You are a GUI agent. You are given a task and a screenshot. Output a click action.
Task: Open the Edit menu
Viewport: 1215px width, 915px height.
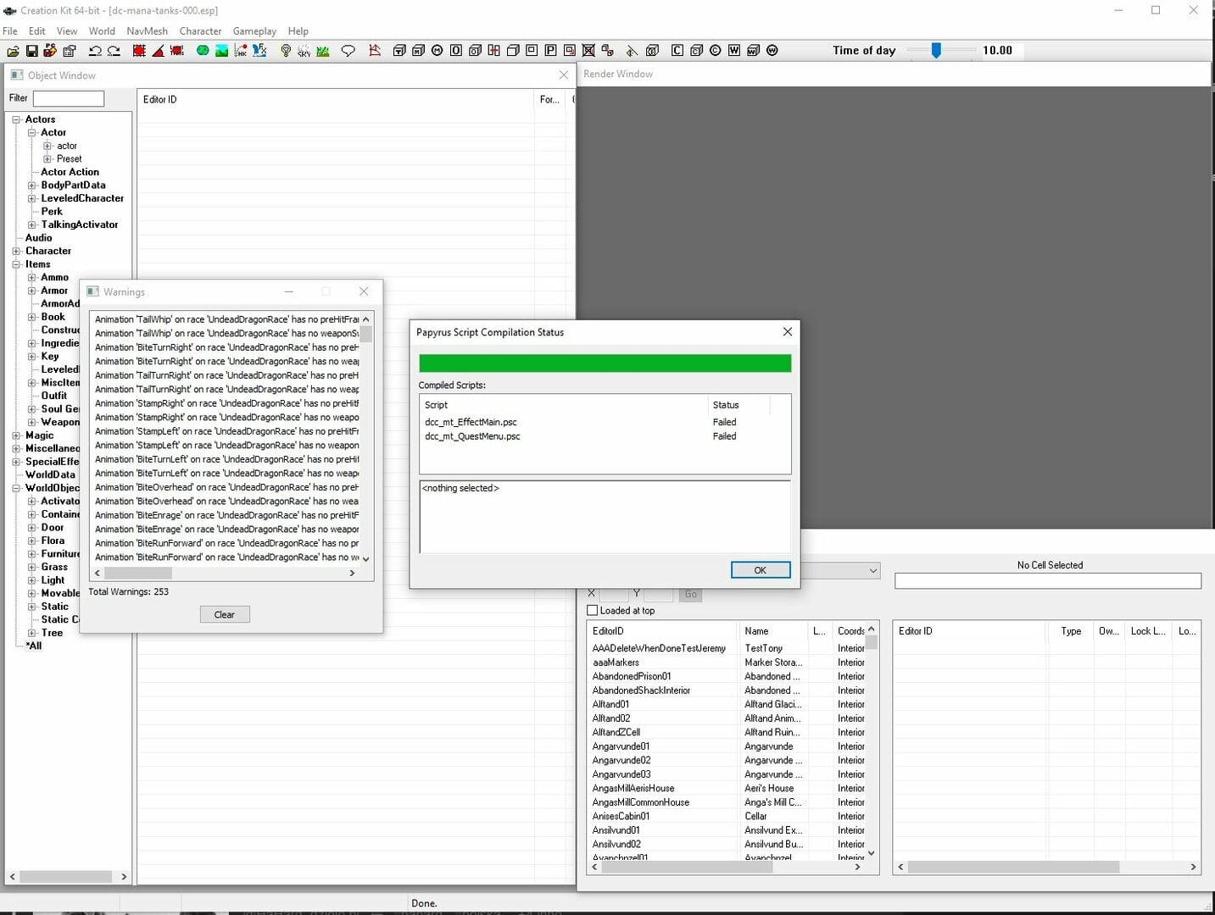(x=37, y=31)
